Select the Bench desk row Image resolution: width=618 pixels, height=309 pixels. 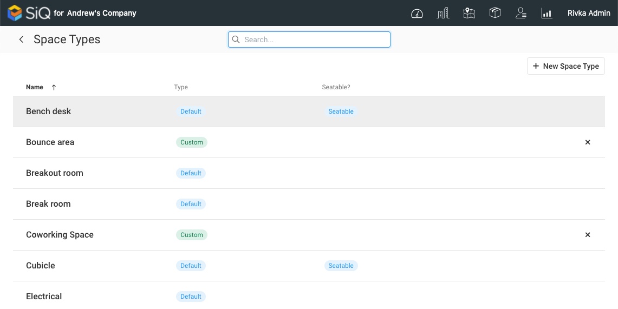pos(49,111)
